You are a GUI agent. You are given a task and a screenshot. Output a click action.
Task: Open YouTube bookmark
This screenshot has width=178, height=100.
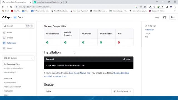[16, 11]
